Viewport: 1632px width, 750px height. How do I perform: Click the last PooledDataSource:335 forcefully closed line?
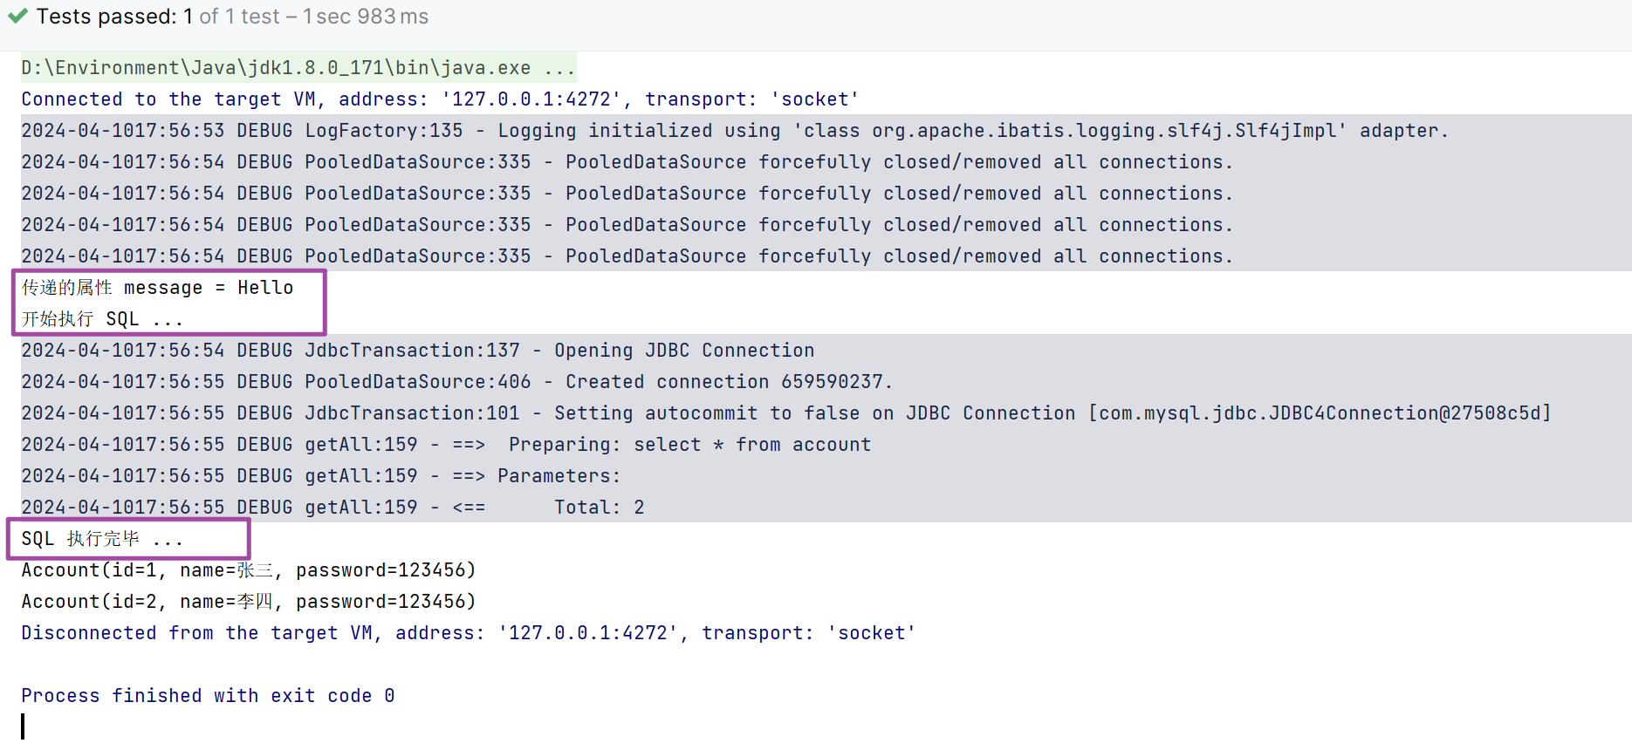627,256
